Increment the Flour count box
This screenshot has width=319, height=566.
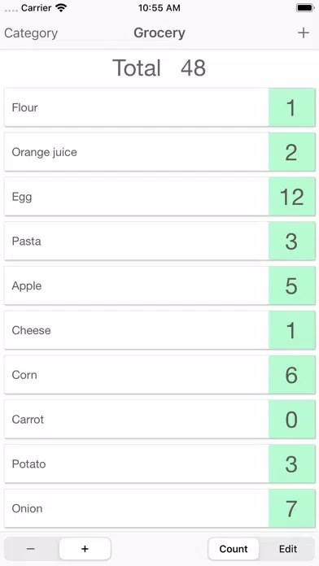pos(292,107)
